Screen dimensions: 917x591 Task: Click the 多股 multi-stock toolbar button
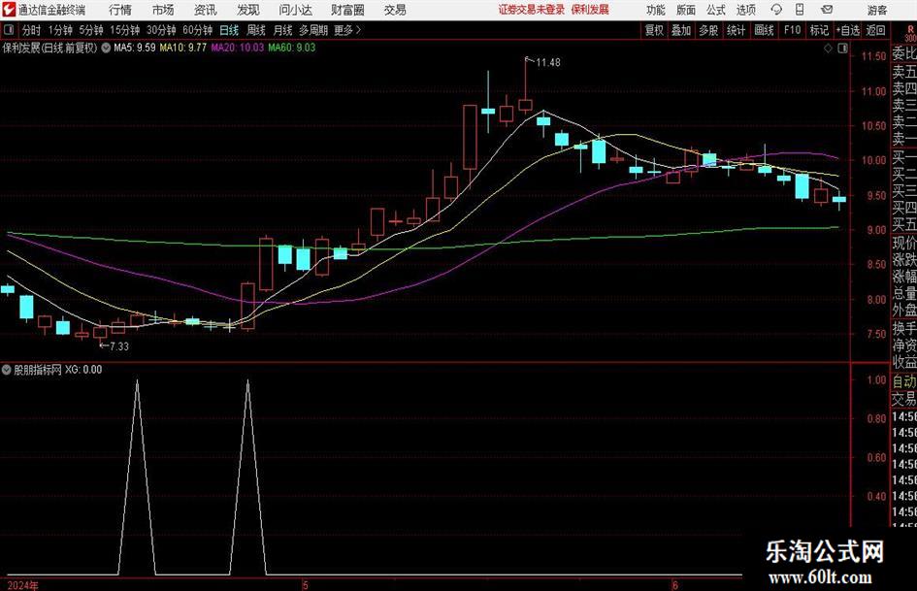(708, 30)
